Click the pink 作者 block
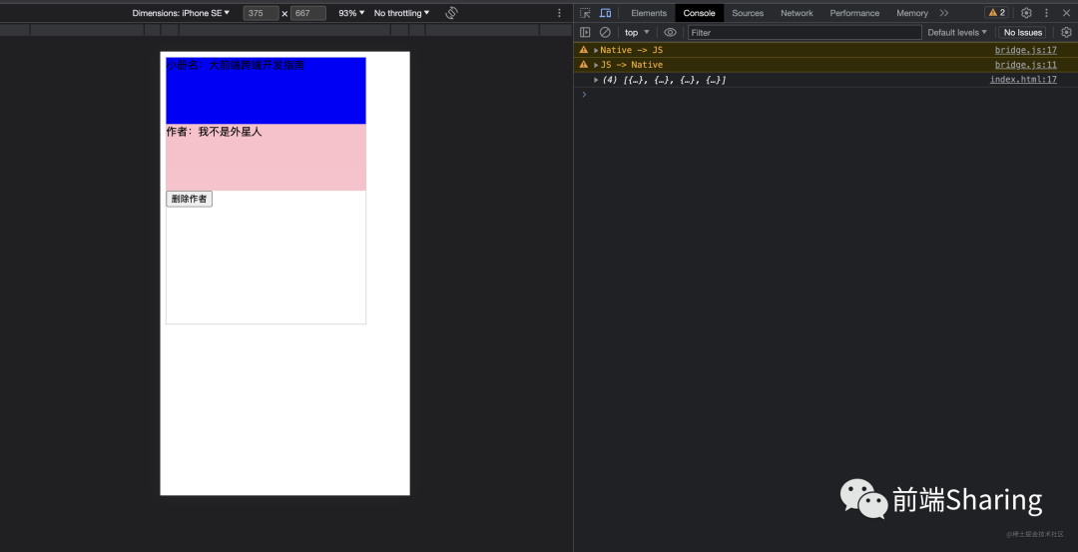The width and height of the screenshot is (1078, 552). click(x=267, y=158)
